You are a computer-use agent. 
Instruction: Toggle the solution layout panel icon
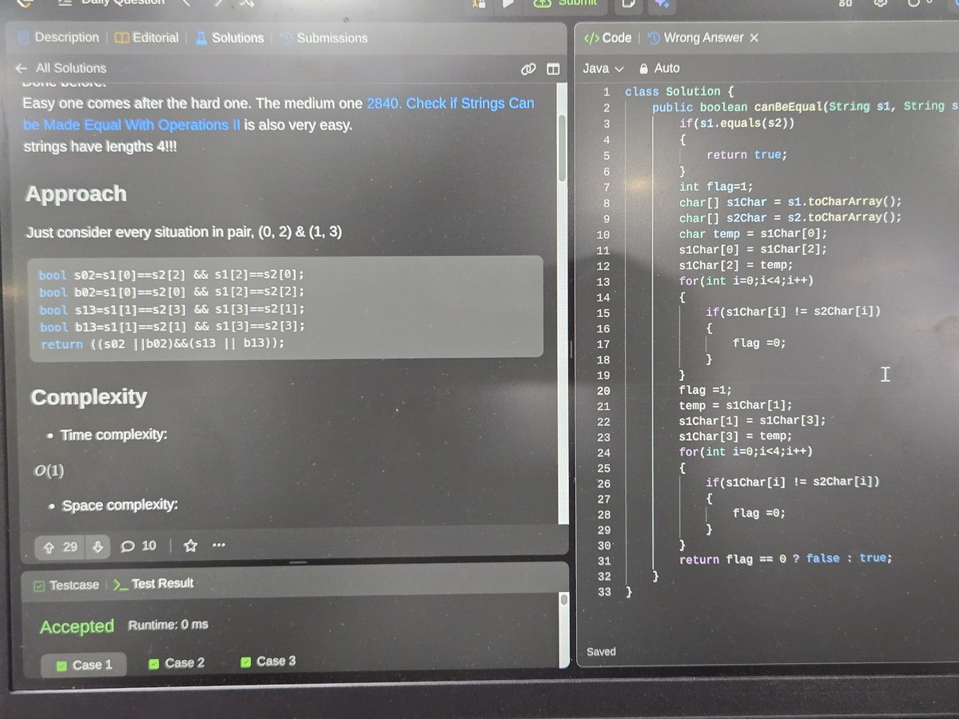point(552,70)
